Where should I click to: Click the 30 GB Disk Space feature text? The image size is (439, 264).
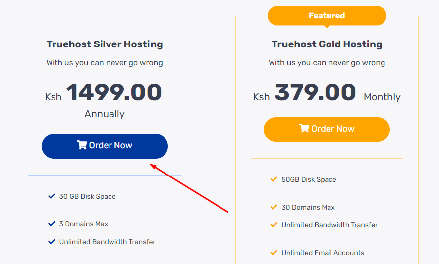point(87,196)
